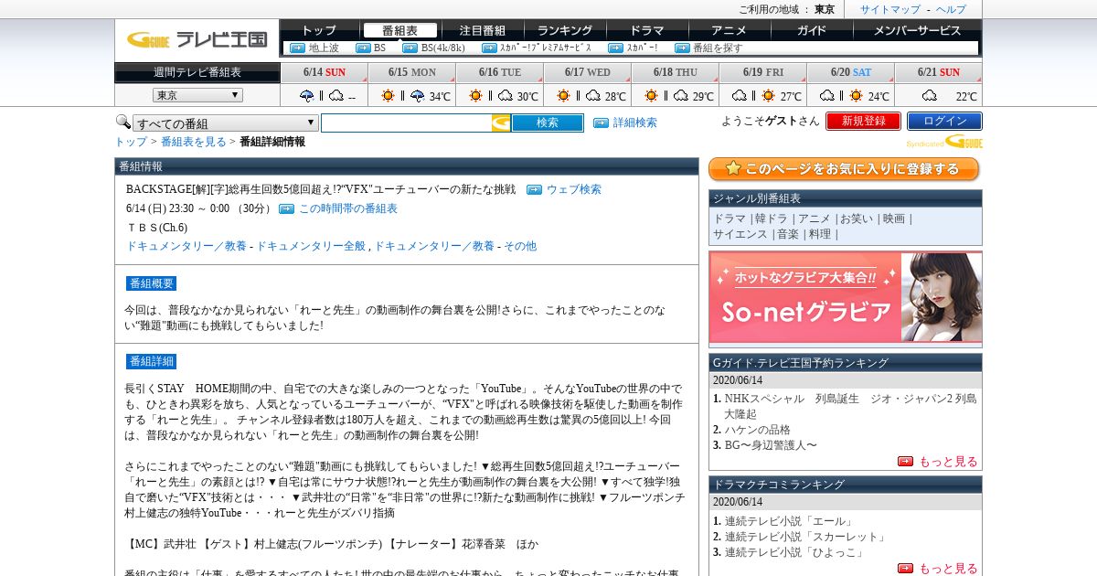Open the トップ navigation tab
The width and height of the screenshot is (1097, 576).
[318, 30]
